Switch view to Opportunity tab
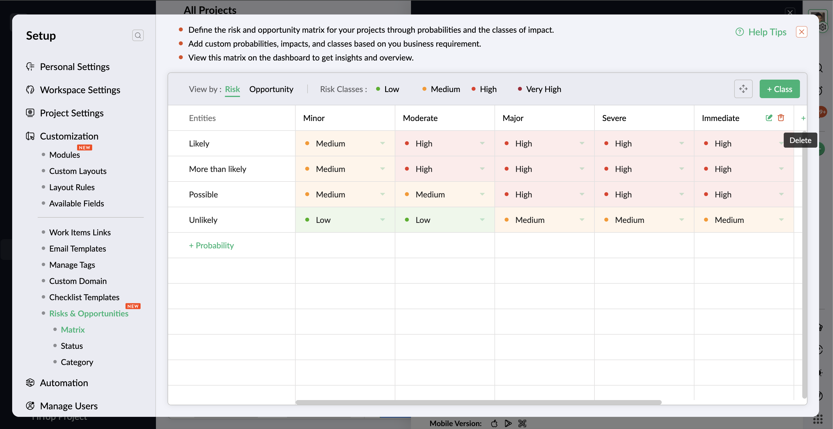Image resolution: width=833 pixels, height=429 pixels. 271,89
